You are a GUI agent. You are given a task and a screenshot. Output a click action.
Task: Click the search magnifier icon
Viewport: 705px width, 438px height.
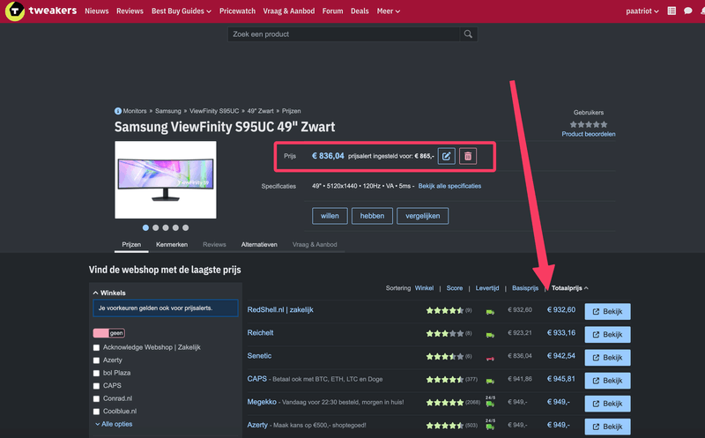tap(468, 34)
